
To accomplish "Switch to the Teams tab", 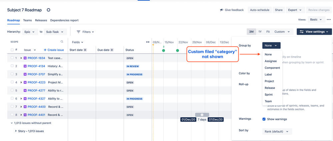I will (x=27, y=20).
